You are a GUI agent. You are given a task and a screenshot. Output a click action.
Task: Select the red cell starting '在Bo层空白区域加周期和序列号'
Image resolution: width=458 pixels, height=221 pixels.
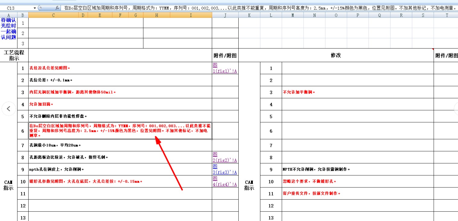click(120, 131)
